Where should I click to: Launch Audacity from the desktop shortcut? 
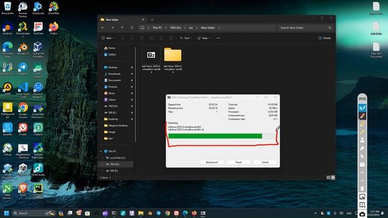pos(7,28)
